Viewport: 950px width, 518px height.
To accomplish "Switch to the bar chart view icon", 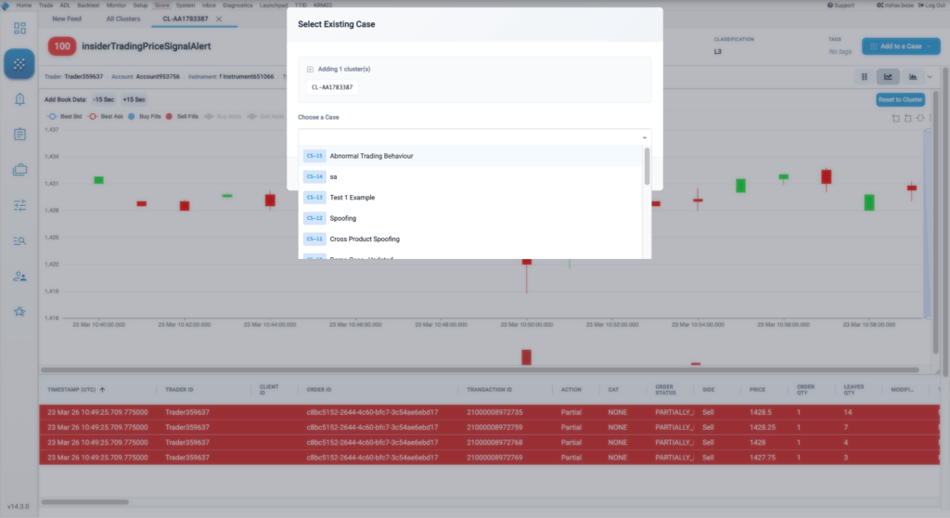I will [913, 77].
